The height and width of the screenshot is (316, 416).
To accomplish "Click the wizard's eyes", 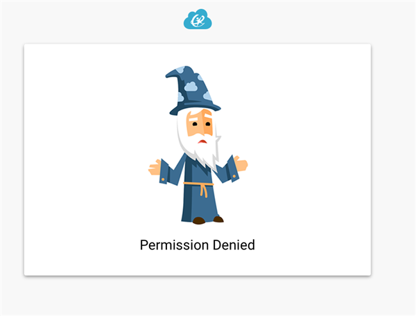I will coord(201,124).
